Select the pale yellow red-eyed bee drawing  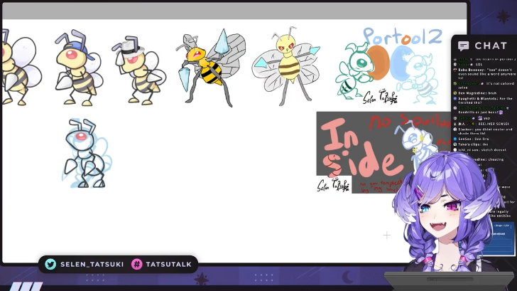pos(285,66)
